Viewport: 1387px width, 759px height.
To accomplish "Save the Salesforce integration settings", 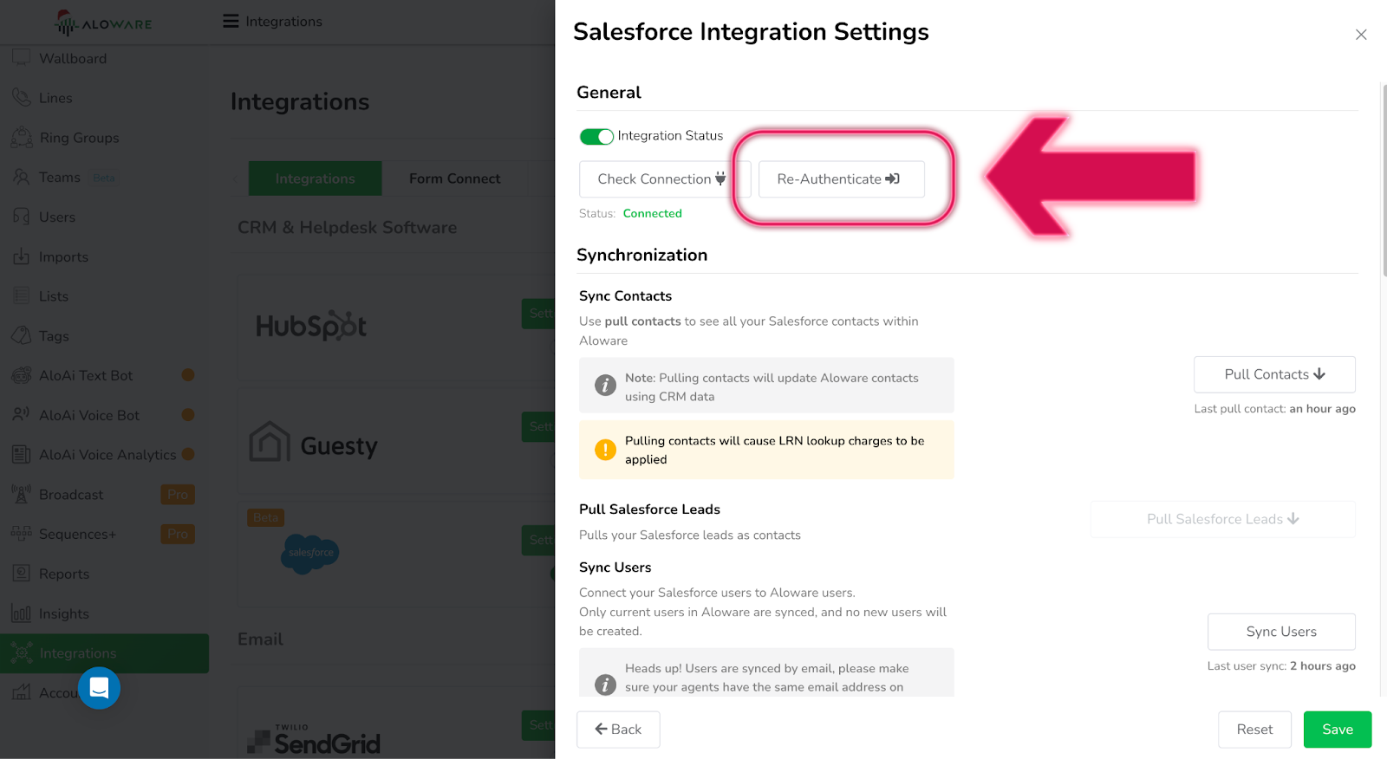I will click(x=1338, y=730).
